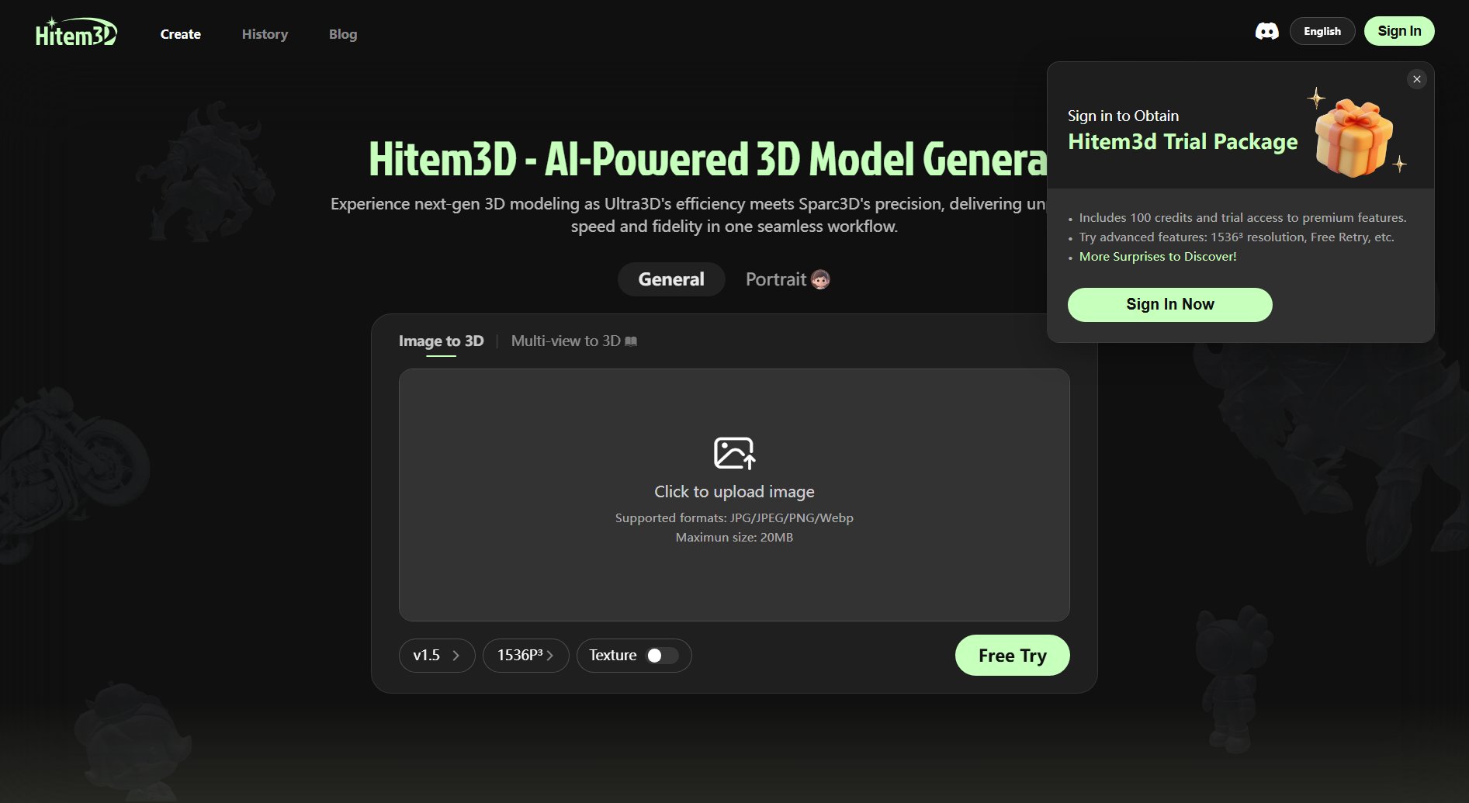The width and height of the screenshot is (1469, 803).
Task: Open the Blog page
Action: pos(343,34)
